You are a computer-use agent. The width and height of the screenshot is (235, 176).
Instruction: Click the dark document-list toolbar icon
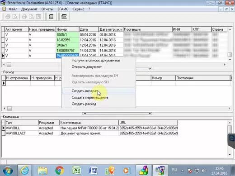tap(51, 16)
